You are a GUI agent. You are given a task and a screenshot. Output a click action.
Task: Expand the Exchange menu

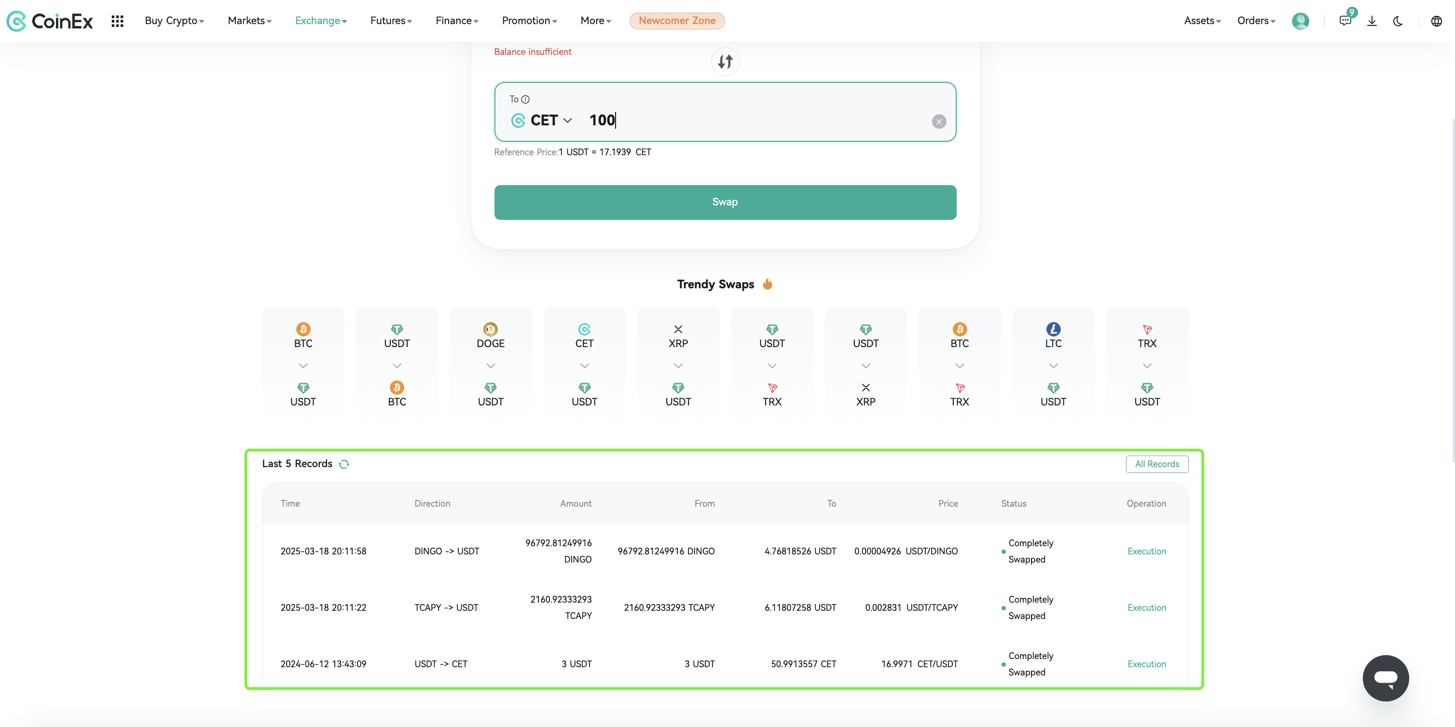(321, 21)
